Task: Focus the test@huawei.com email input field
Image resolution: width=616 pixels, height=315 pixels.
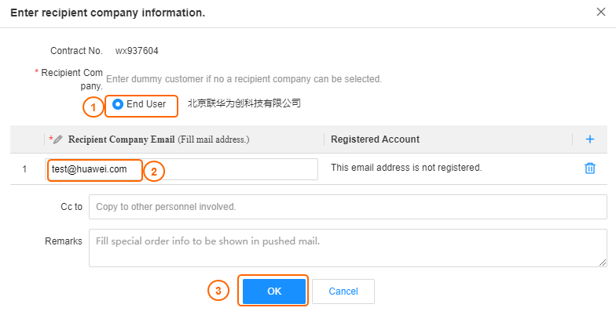Action: click(x=181, y=169)
